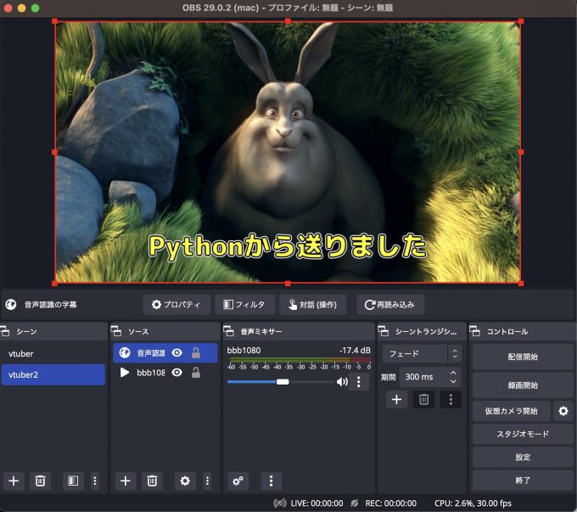Image resolution: width=577 pixels, height=512 pixels.
Task: Click the streaming status icon beside LIVE
Action: [x=280, y=504]
